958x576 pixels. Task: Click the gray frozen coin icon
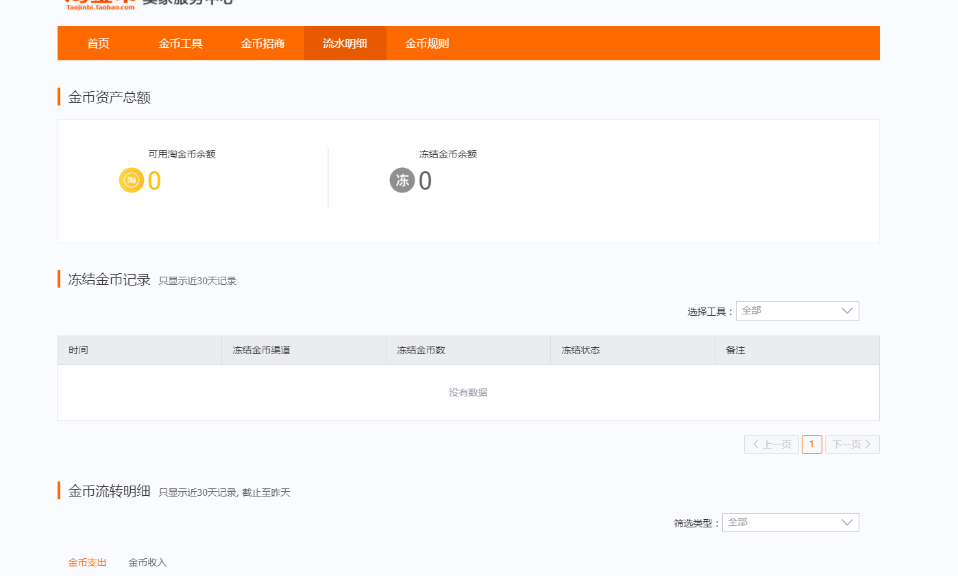click(x=402, y=180)
